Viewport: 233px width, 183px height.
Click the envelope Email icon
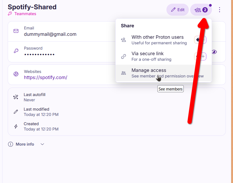[x=16, y=31]
